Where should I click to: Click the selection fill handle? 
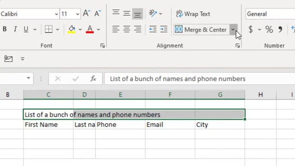point(245,119)
